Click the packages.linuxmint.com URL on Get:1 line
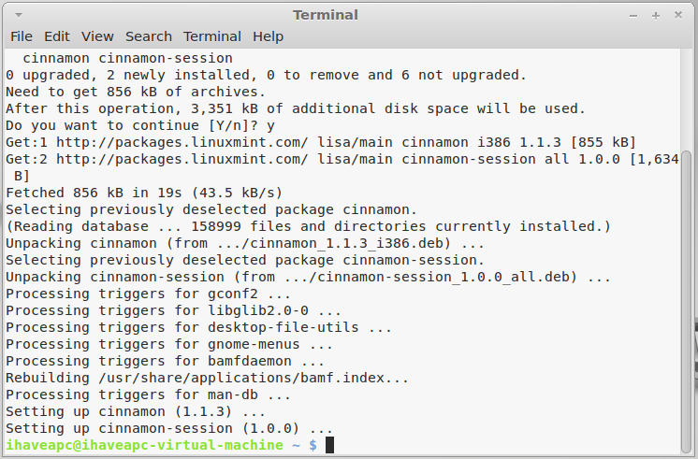Screen dimensions: 698x459 [182, 142]
